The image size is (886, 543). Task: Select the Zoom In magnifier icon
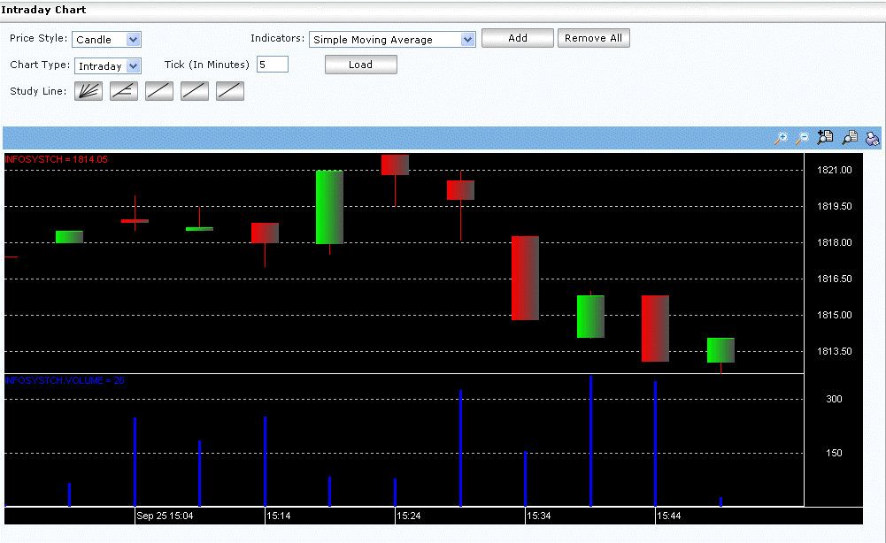click(x=781, y=138)
